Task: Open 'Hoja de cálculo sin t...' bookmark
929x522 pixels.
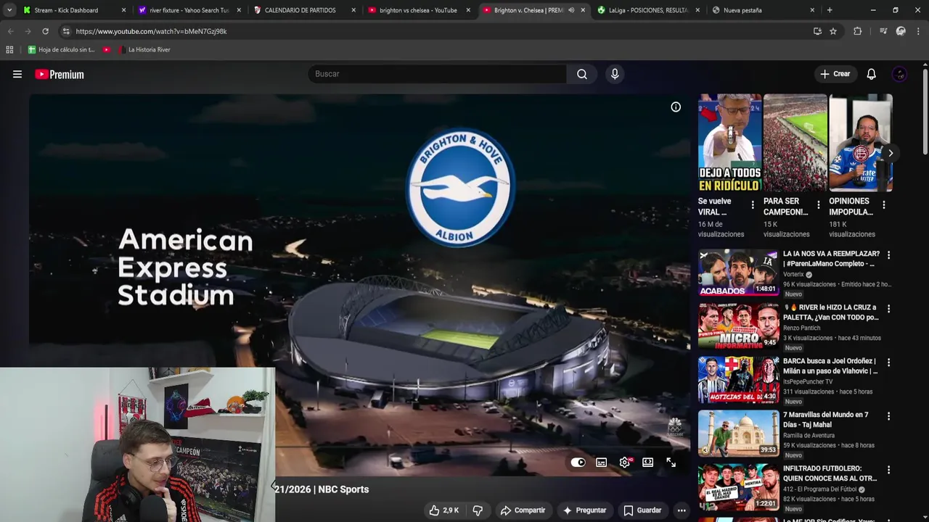Action: (62, 49)
